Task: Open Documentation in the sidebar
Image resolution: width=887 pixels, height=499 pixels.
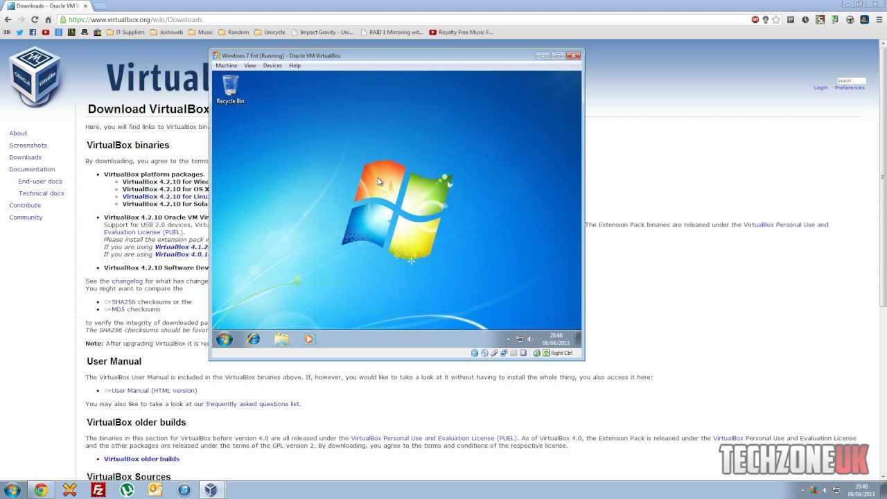Action: (x=32, y=169)
